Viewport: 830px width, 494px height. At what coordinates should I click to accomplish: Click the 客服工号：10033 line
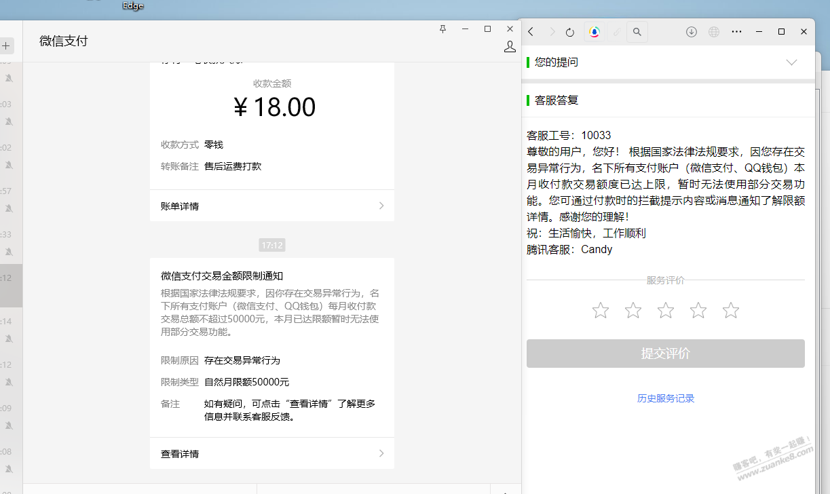(x=569, y=135)
